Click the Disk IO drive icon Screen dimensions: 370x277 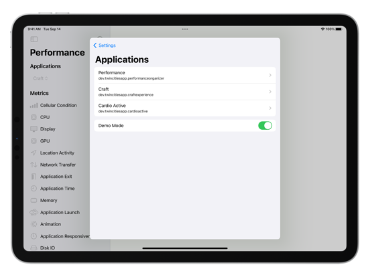coord(34,248)
